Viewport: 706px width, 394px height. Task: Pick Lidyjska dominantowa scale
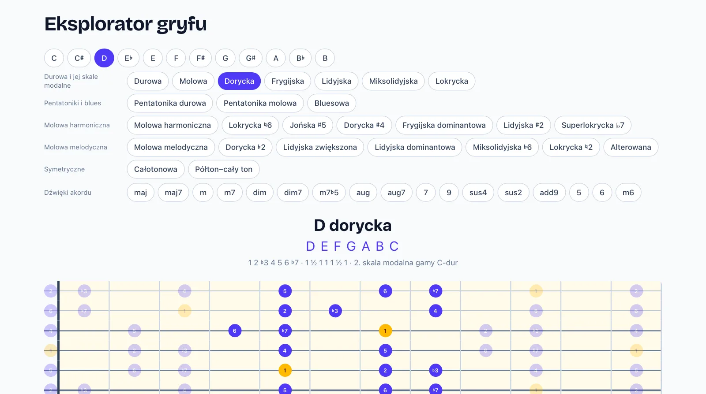click(x=415, y=147)
